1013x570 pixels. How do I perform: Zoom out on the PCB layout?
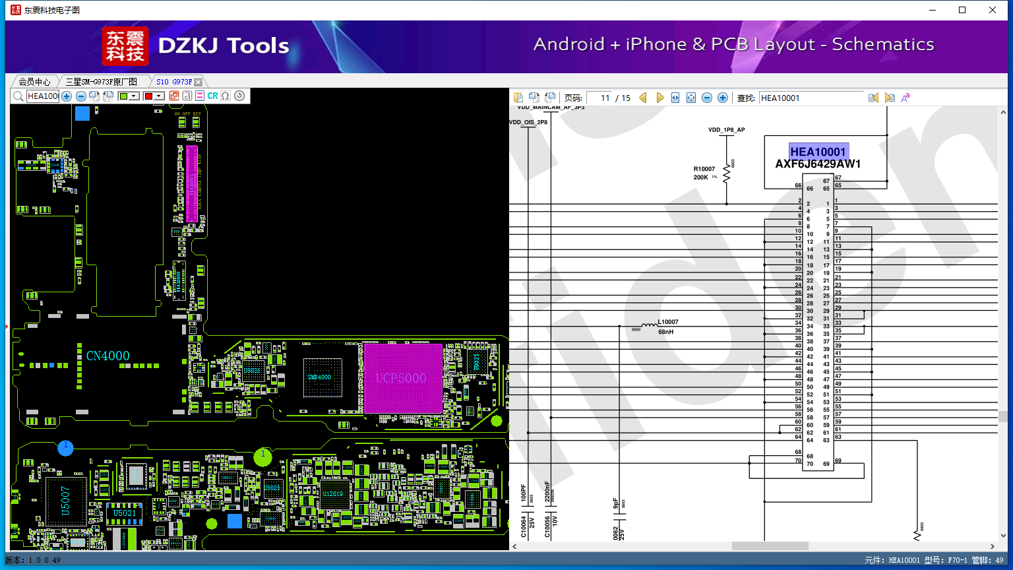click(x=81, y=96)
